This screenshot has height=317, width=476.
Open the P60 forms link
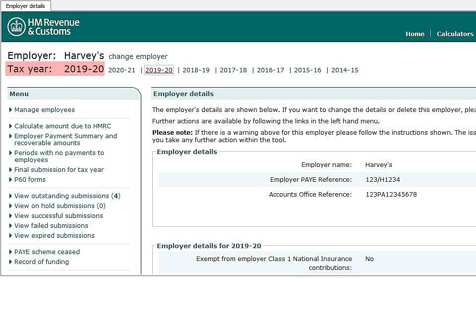[x=30, y=180]
